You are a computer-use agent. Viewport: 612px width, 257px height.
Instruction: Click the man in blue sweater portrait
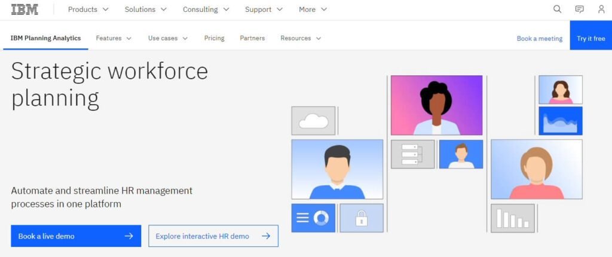click(x=337, y=169)
